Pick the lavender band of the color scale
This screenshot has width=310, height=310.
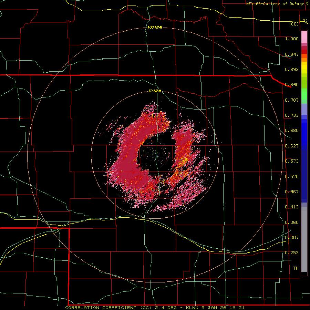click(304, 109)
